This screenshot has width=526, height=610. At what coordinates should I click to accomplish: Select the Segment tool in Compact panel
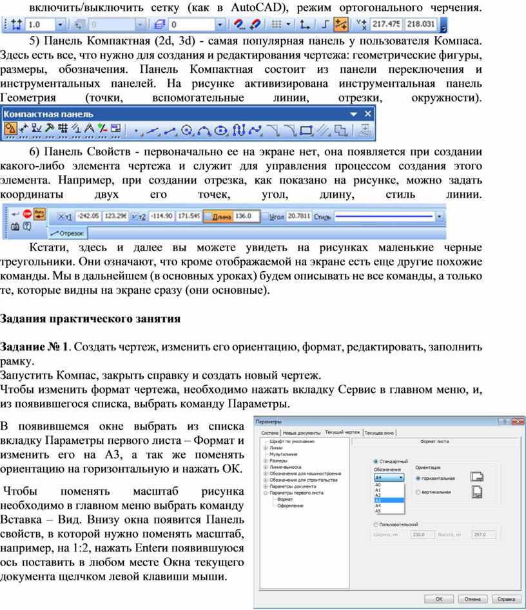pyautogui.click(x=170, y=131)
